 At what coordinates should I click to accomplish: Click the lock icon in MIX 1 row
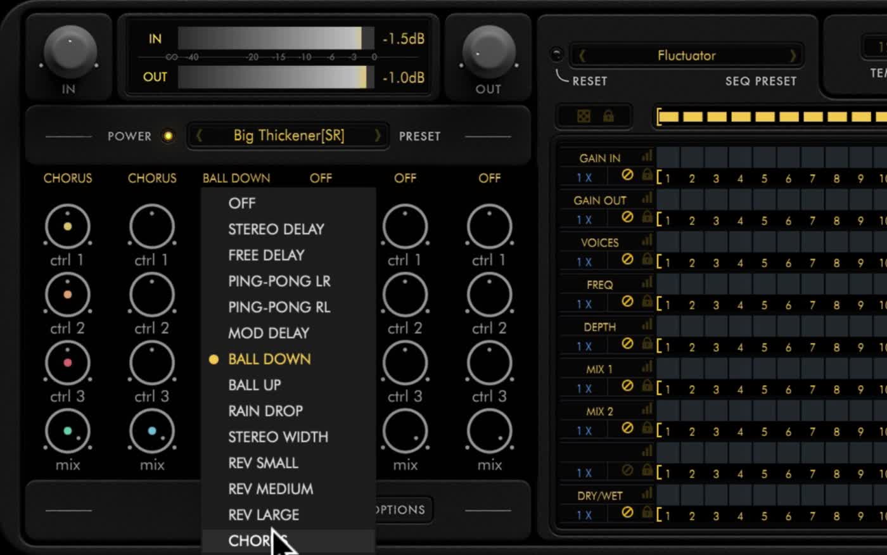coord(647,386)
